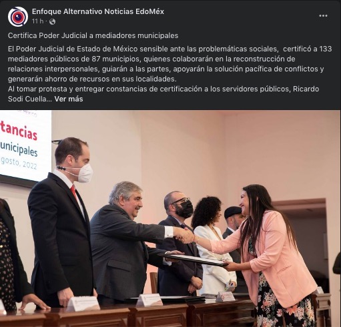Expand post text with Ver más

pos(69,99)
